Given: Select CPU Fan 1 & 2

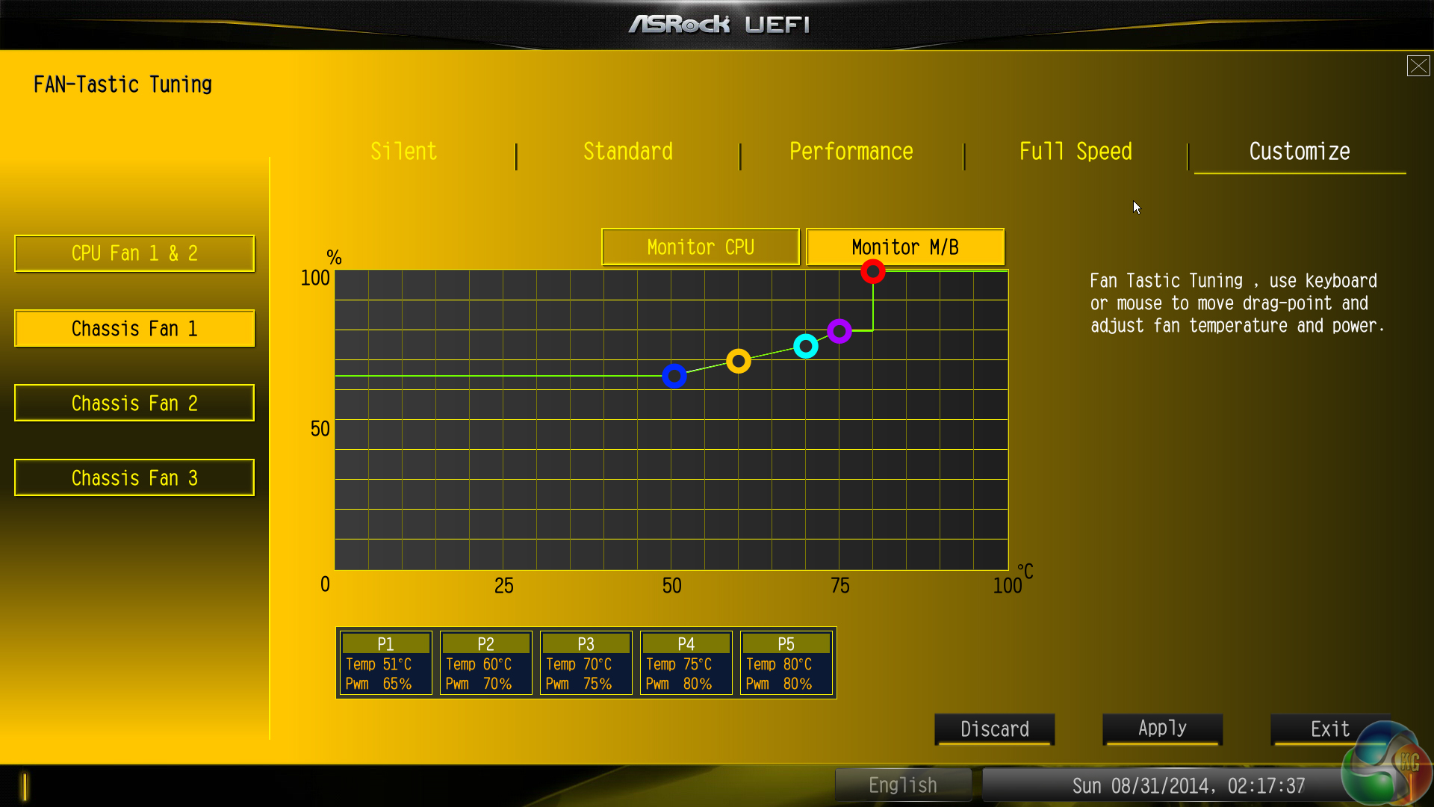Looking at the screenshot, I should [134, 254].
